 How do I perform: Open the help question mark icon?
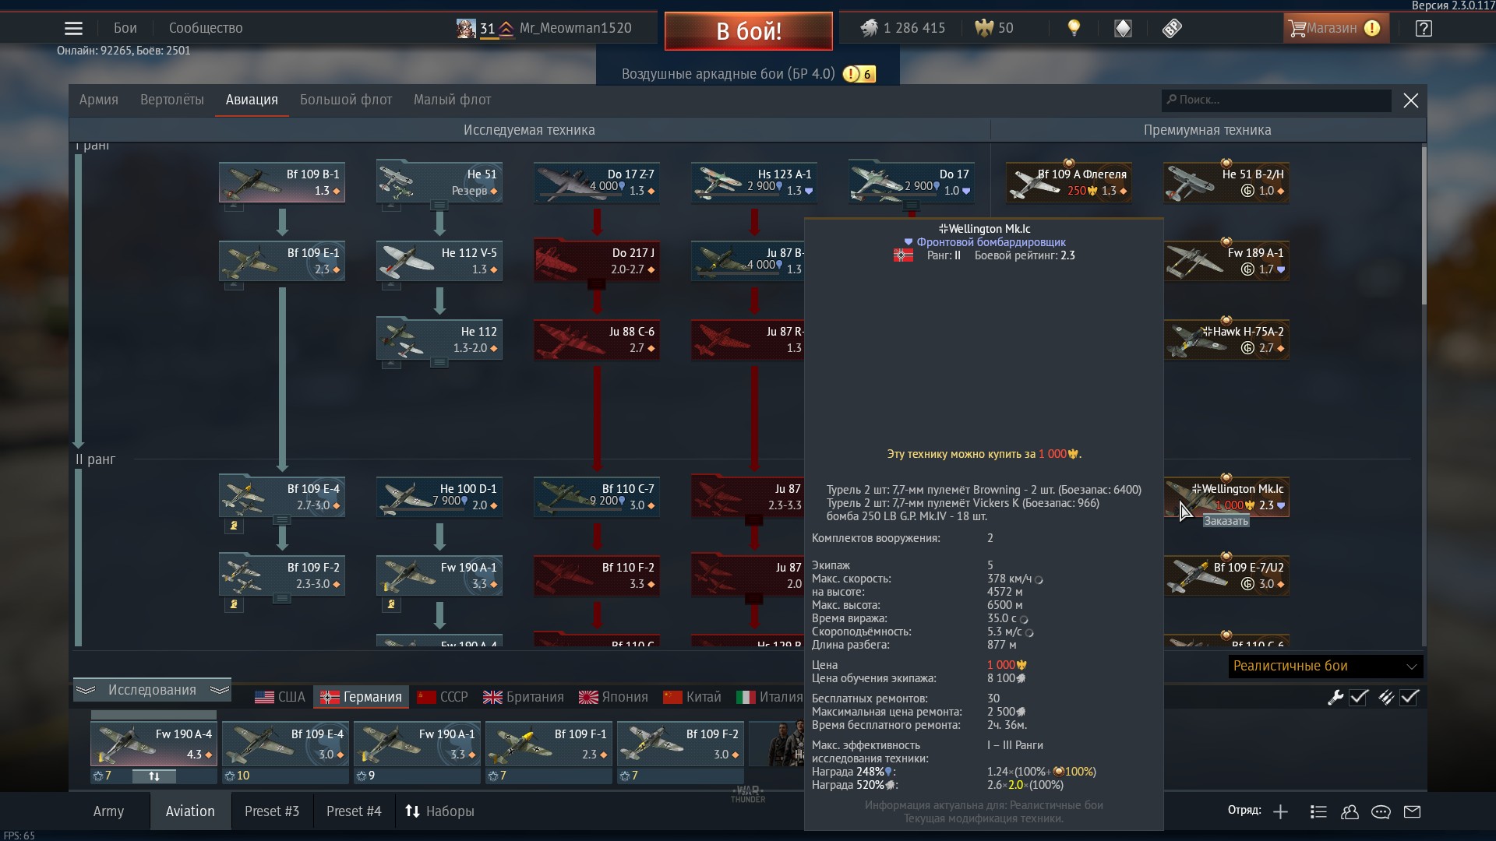point(1424,29)
